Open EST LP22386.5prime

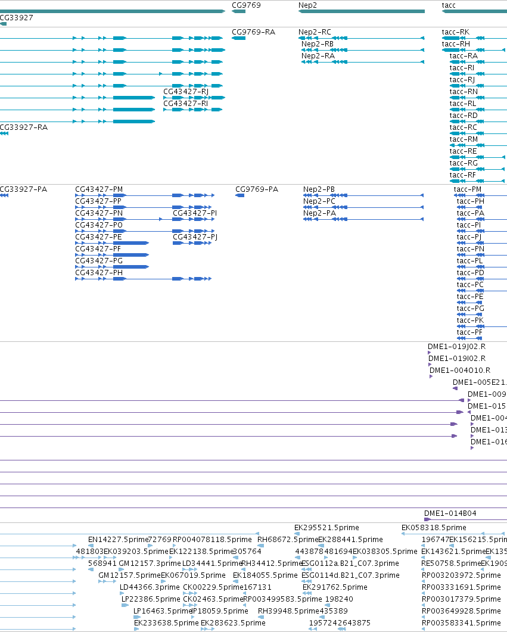click(151, 599)
